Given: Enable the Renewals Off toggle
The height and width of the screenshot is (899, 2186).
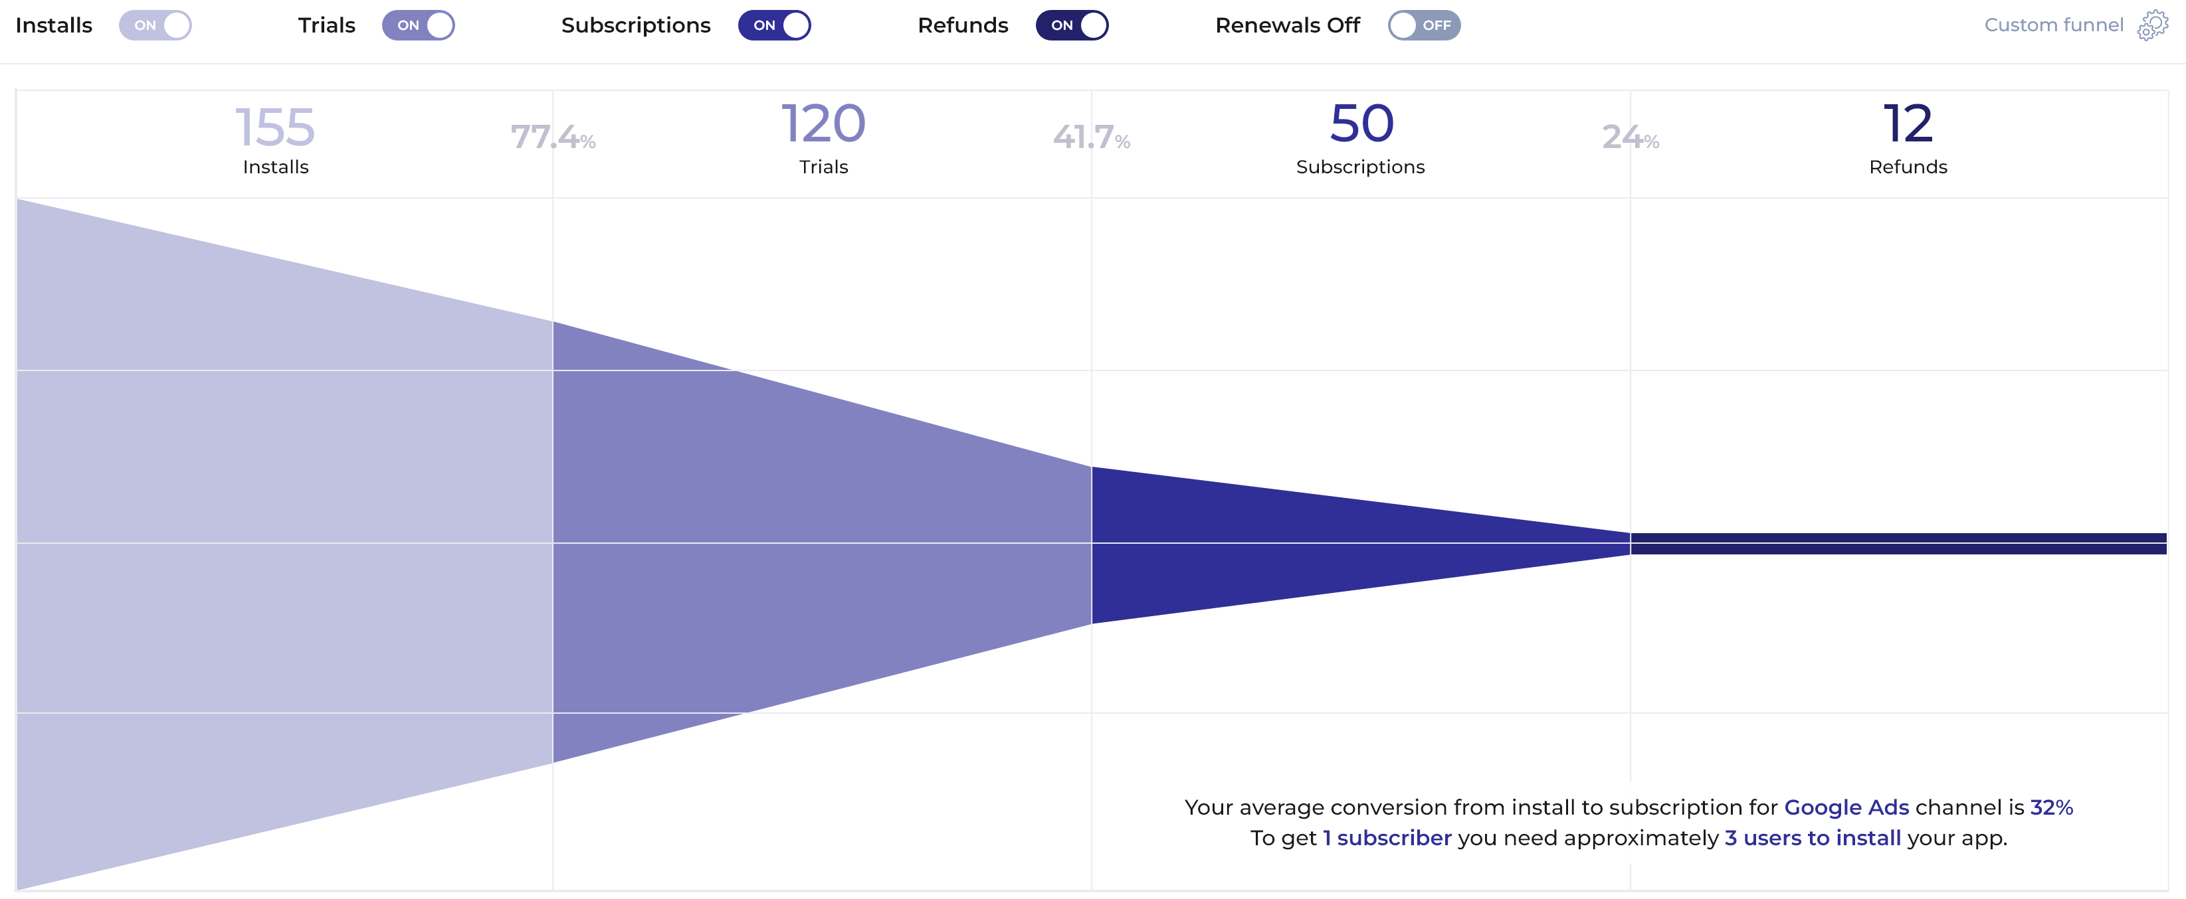Looking at the screenshot, I should [x=1424, y=25].
